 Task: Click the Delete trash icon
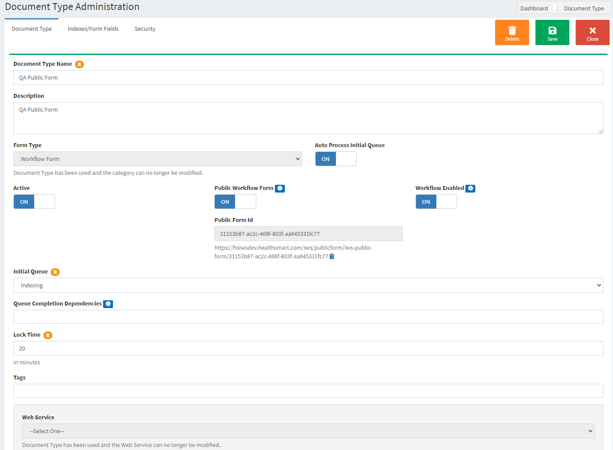pyautogui.click(x=512, y=32)
